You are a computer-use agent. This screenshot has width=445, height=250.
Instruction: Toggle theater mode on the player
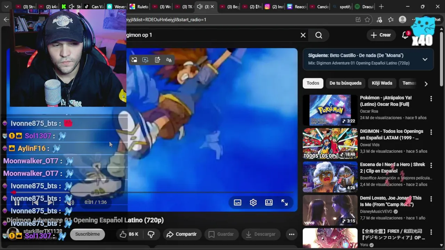click(269, 202)
